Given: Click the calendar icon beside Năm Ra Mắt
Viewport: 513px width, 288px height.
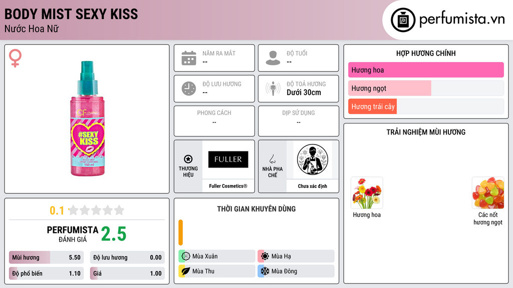Looking at the screenshot, I should click(189, 58).
